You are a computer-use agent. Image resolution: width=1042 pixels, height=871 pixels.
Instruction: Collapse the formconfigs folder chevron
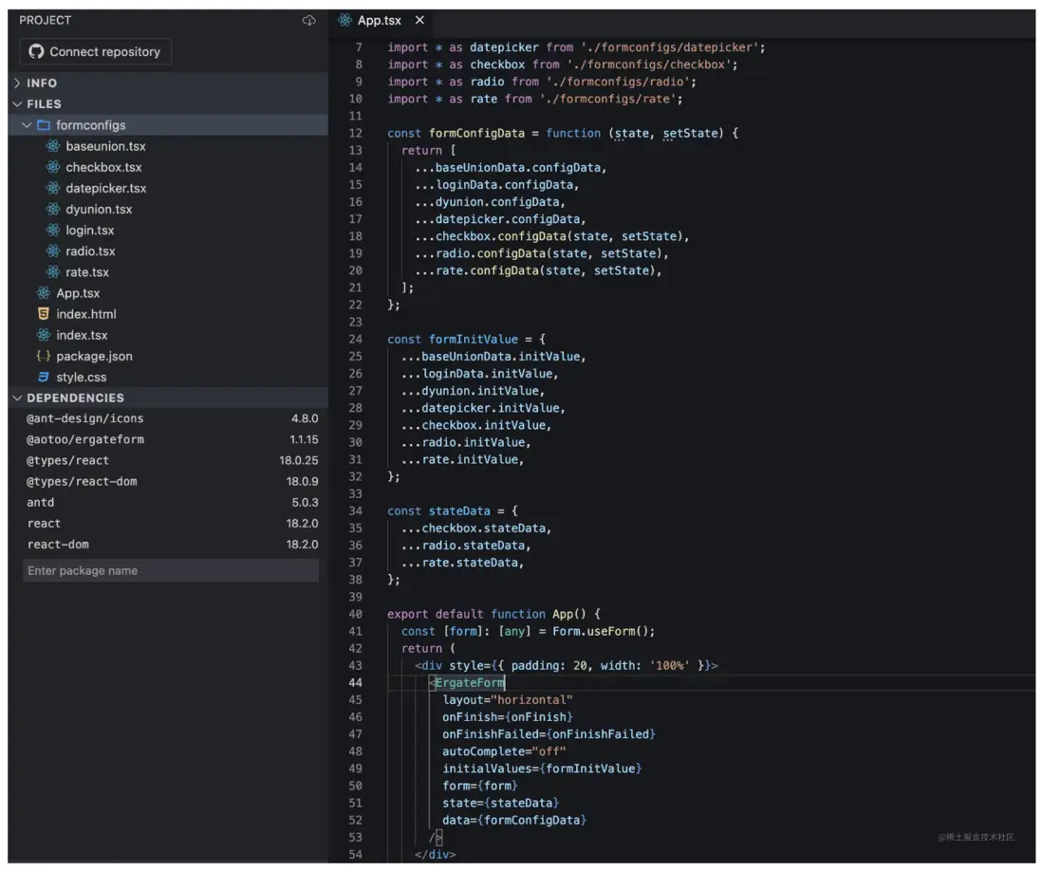point(27,125)
